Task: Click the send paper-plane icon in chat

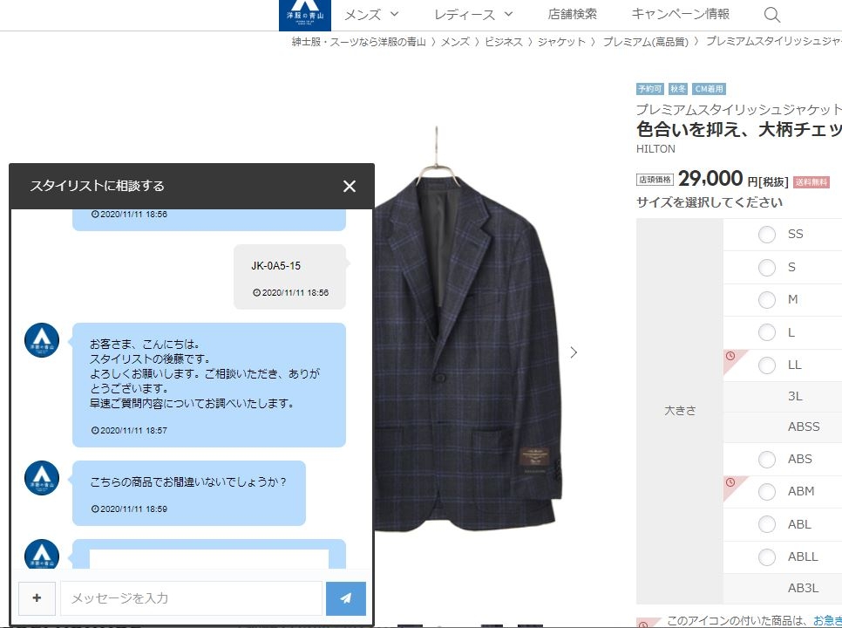Action: [345, 598]
